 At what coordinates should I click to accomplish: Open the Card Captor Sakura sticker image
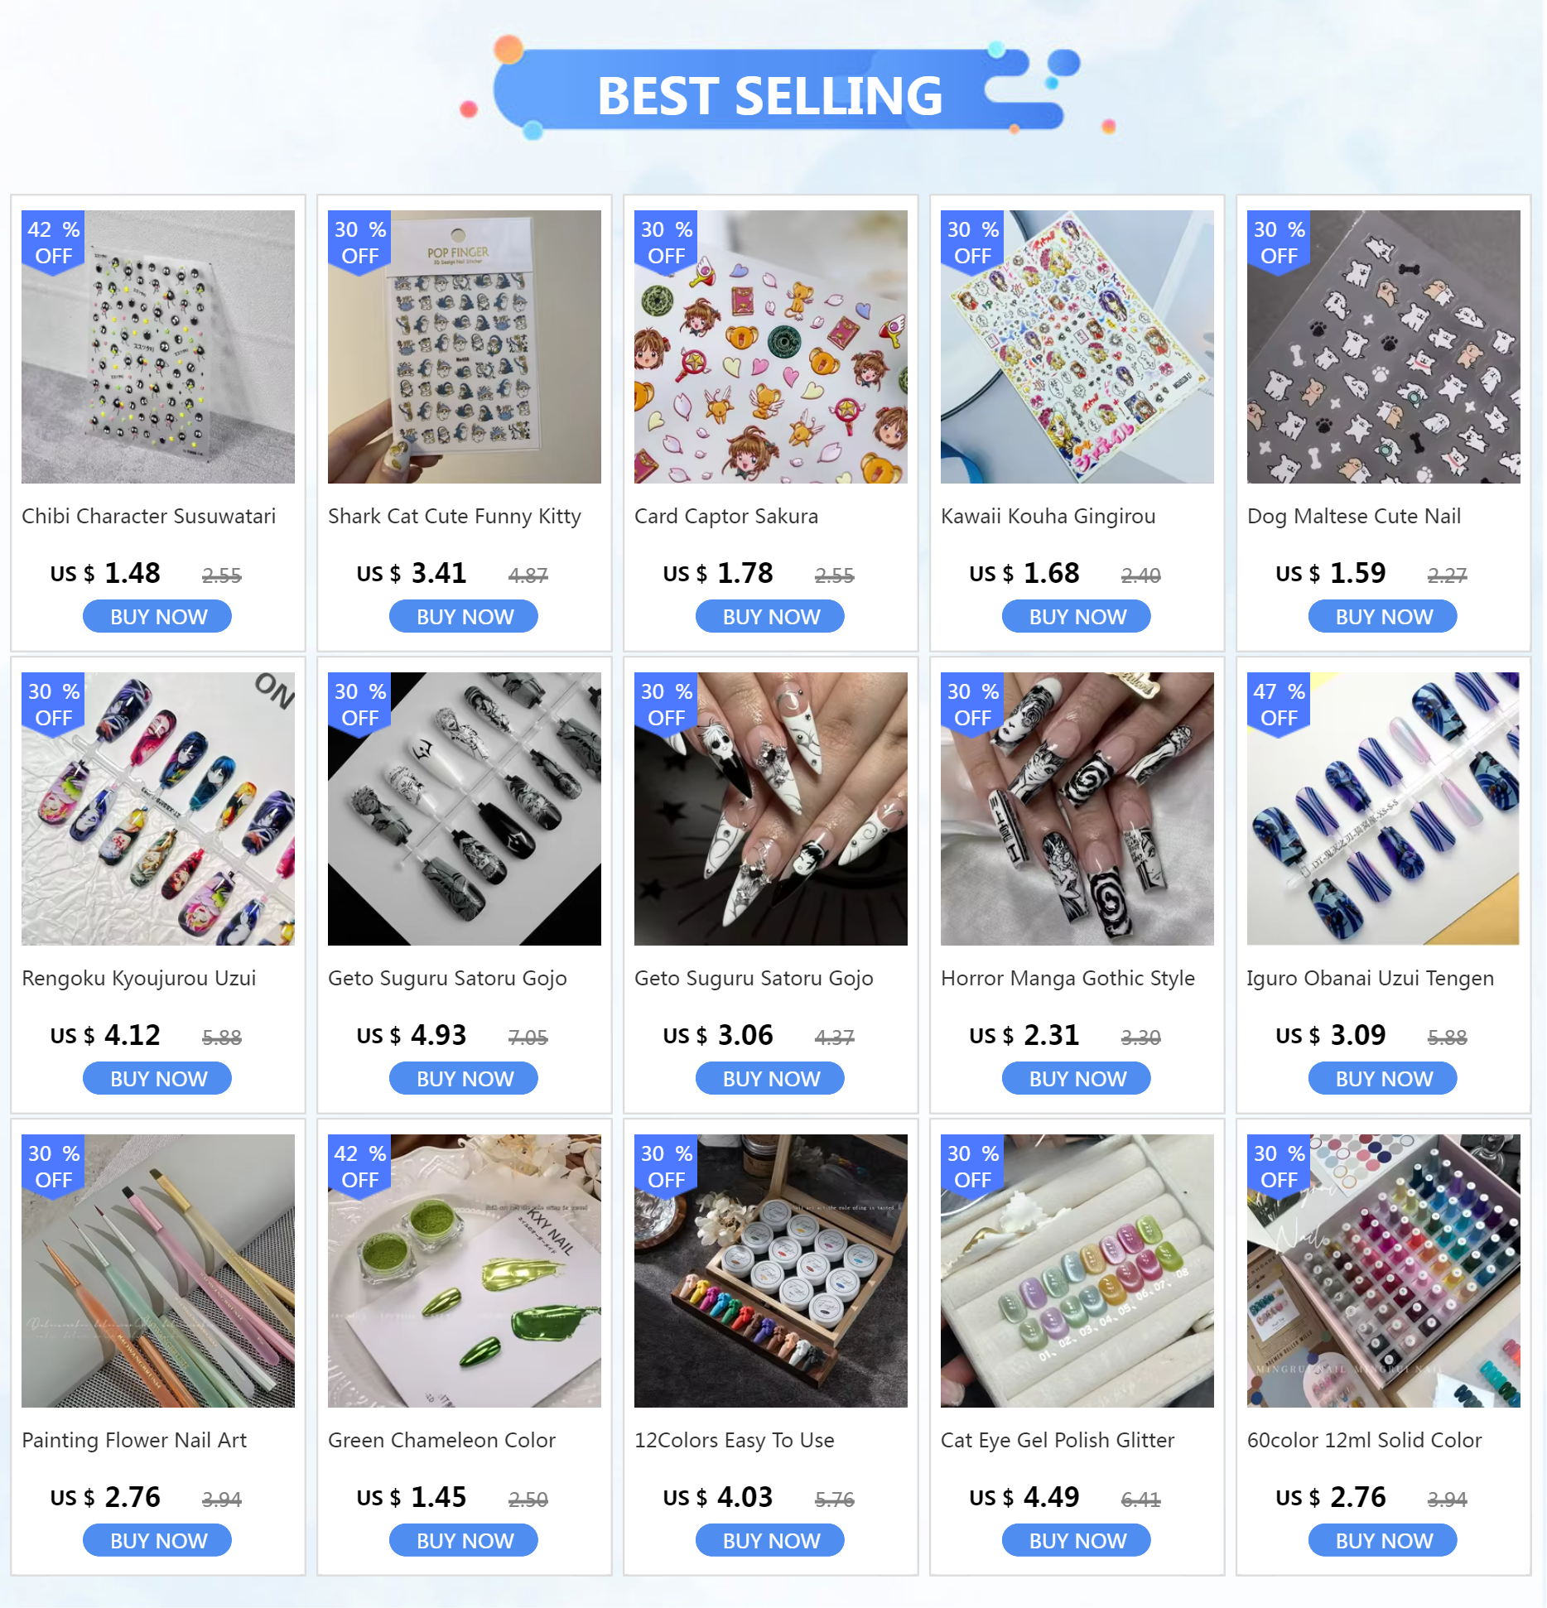pos(771,347)
